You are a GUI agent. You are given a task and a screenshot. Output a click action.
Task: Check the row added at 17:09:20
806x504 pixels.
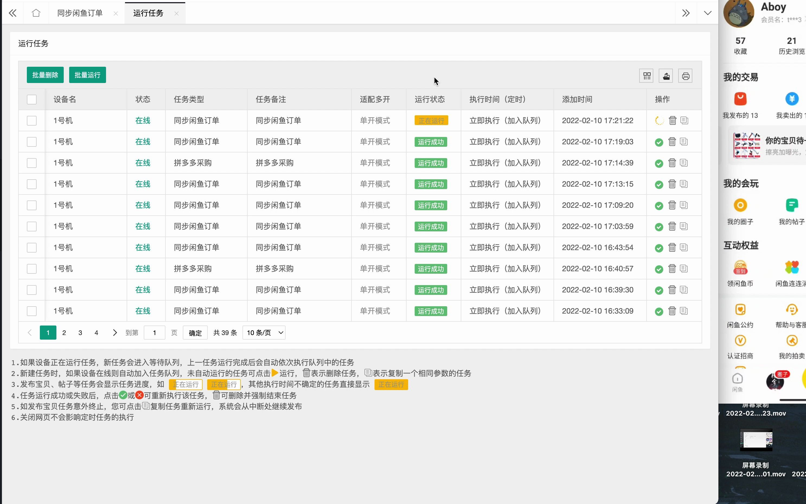32,205
